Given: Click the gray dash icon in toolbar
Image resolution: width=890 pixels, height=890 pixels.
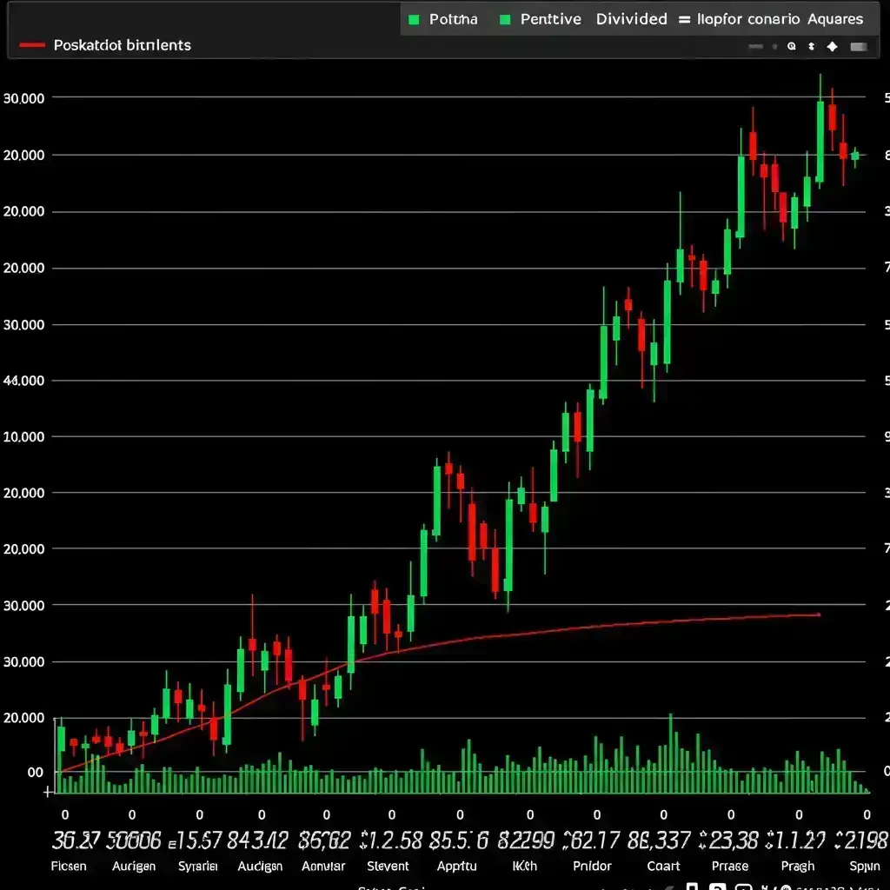Looking at the screenshot, I should coord(755,47).
